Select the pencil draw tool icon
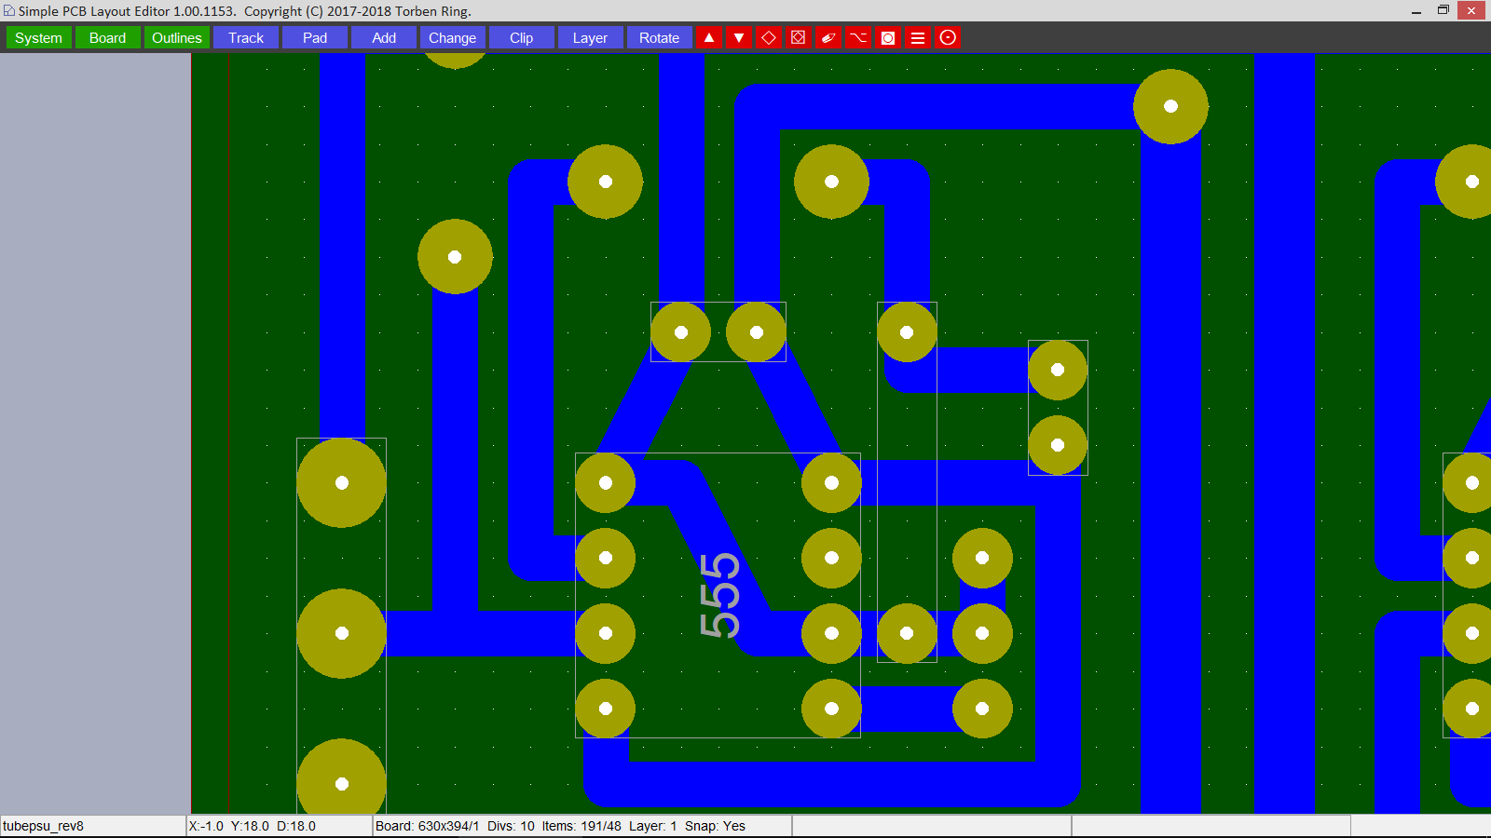The width and height of the screenshot is (1491, 838). coord(828,38)
